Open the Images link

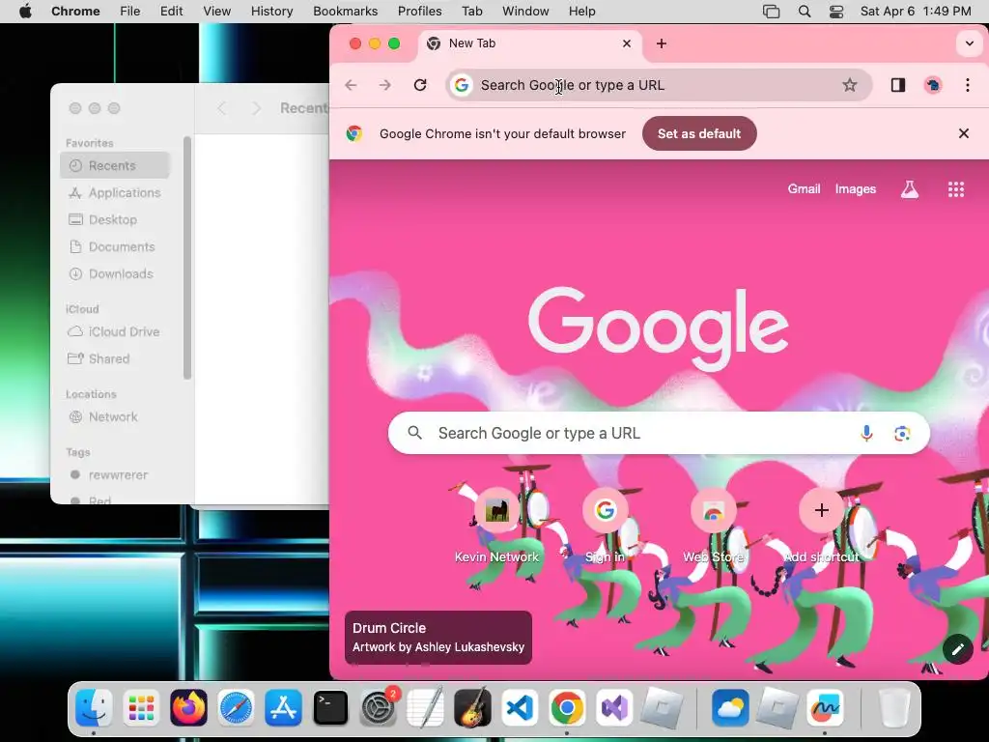pos(856,188)
